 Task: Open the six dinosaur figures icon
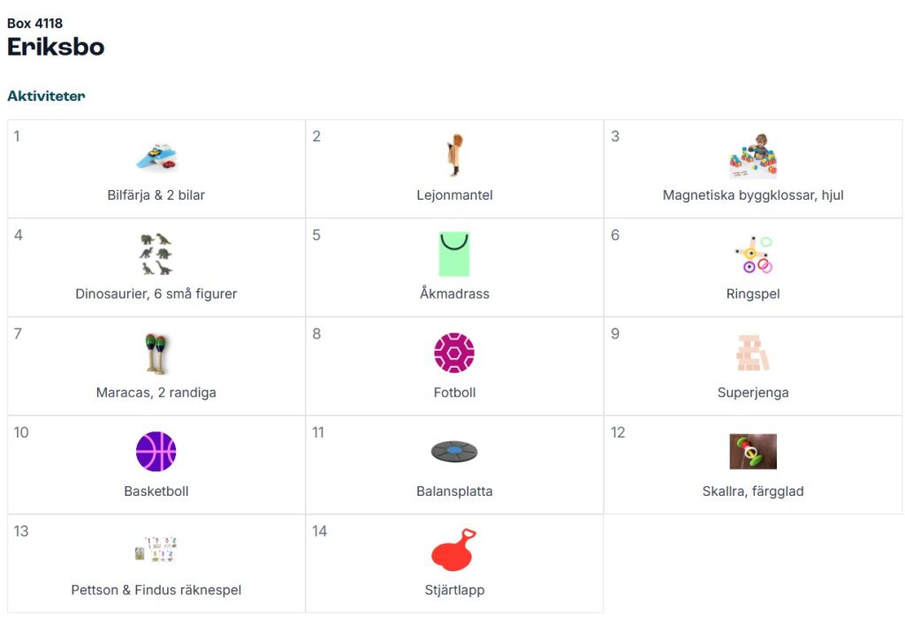tap(156, 255)
